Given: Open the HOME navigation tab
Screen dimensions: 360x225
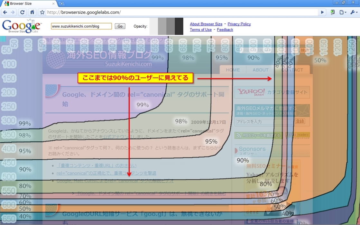Looking at the screenshot, I should coord(233,70).
